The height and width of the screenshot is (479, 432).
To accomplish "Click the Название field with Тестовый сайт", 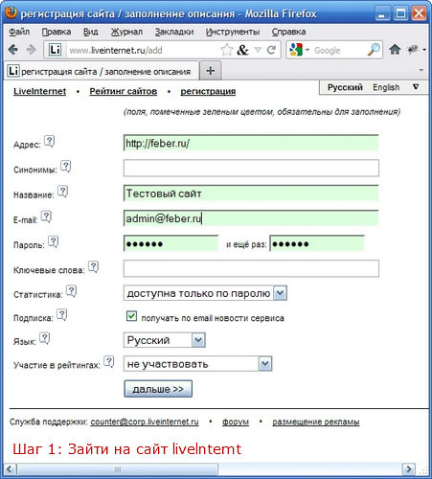I will click(251, 194).
